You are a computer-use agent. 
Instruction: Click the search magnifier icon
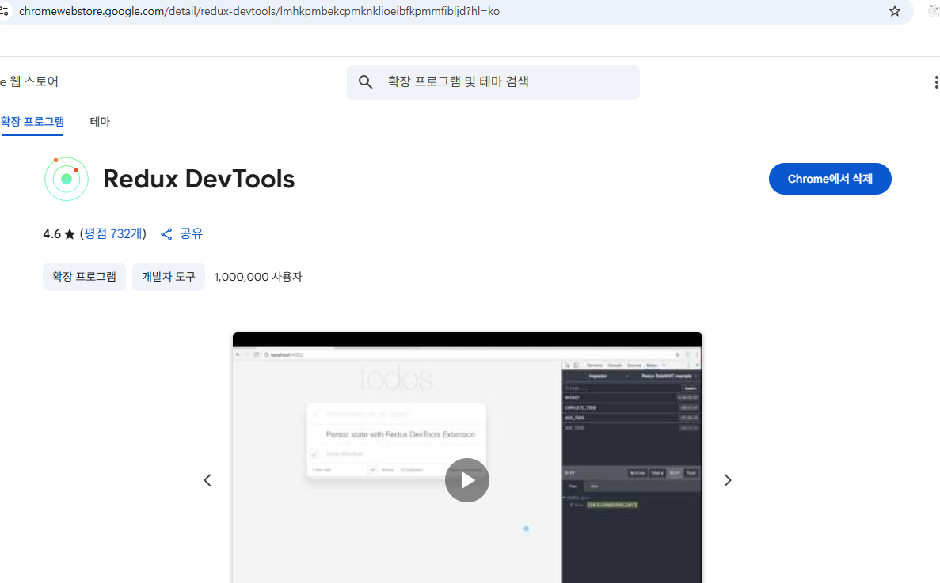[x=365, y=82]
